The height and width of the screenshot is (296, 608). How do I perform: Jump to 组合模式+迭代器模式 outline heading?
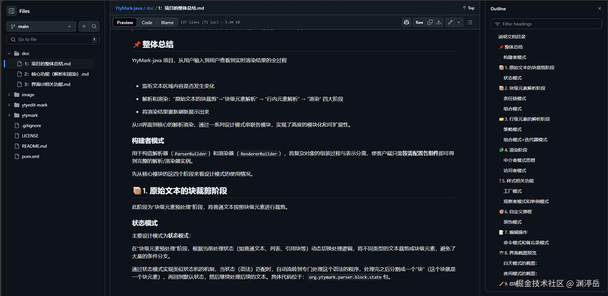(x=525, y=140)
